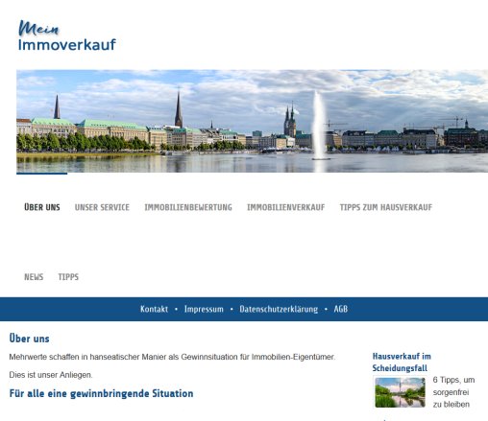Open the AGB link
488x421 pixels.
341,309
